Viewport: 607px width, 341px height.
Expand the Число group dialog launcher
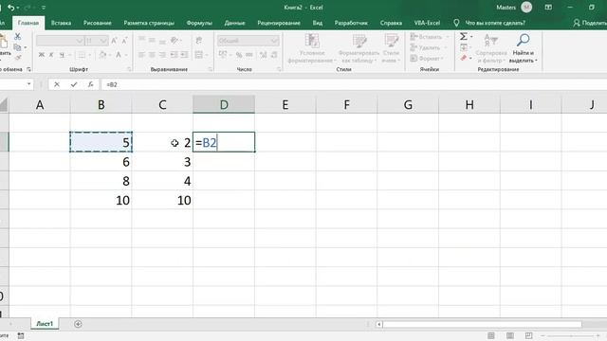pos(279,69)
